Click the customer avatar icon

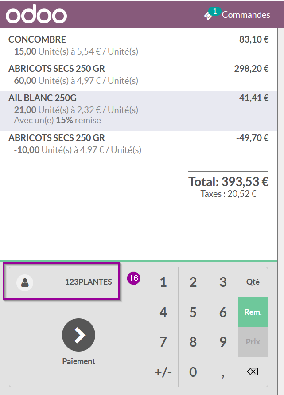pyautogui.click(x=25, y=283)
